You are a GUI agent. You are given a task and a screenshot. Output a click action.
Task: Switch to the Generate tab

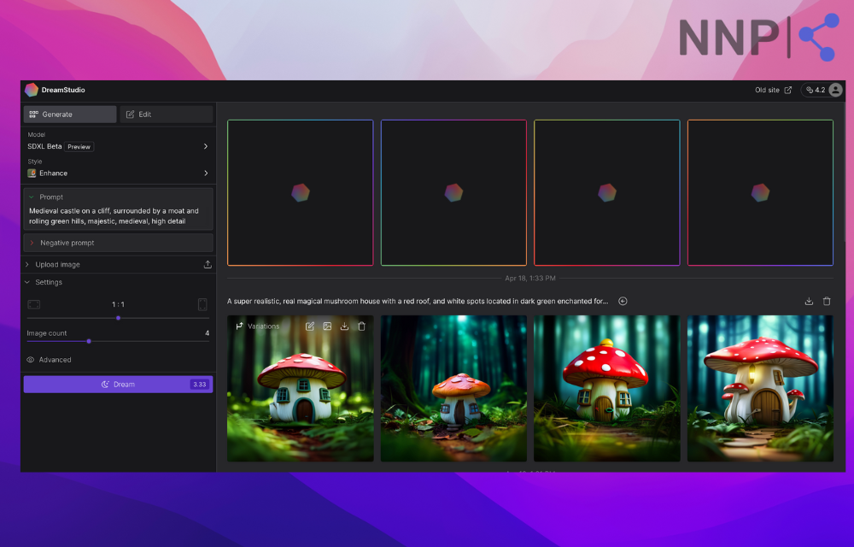click(70, 115)
